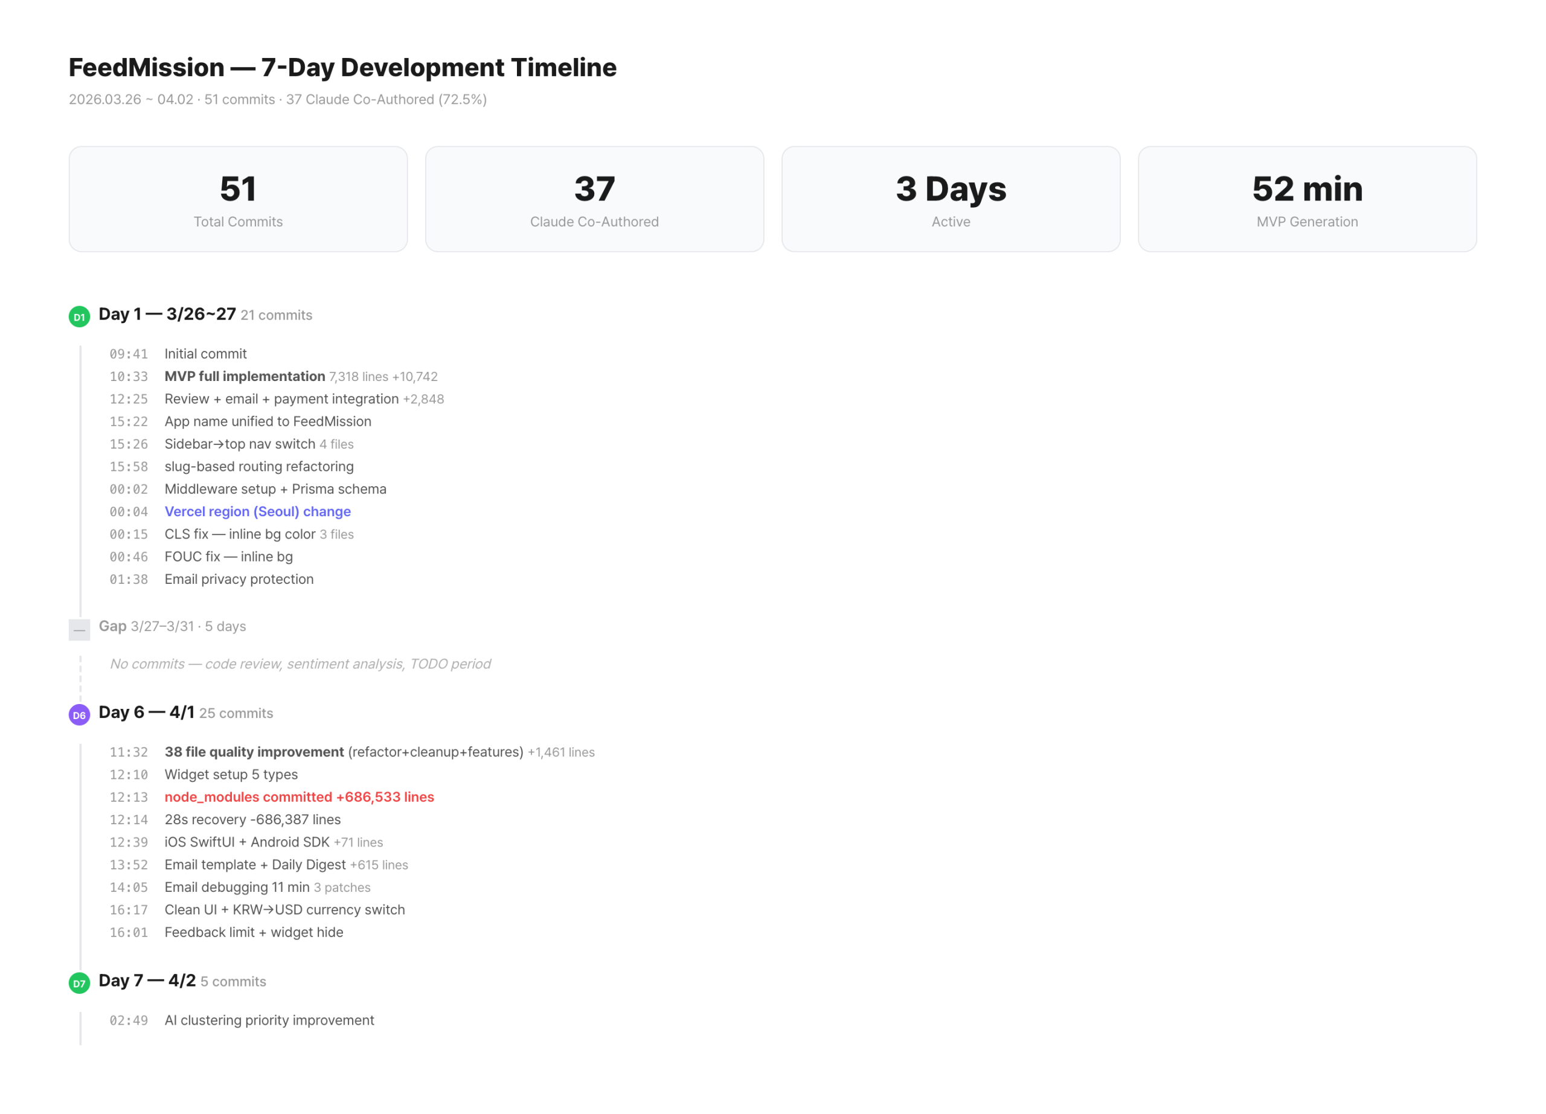Click the Gap marker icon
The width and height of the screenshot is (1546, 1114).
click(x=80, y=629)
